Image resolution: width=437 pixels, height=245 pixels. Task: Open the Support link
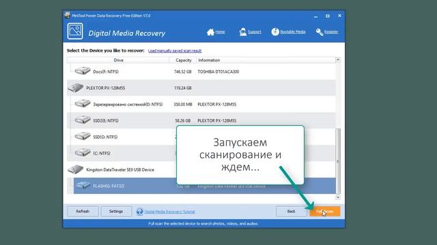coord(255,32)
